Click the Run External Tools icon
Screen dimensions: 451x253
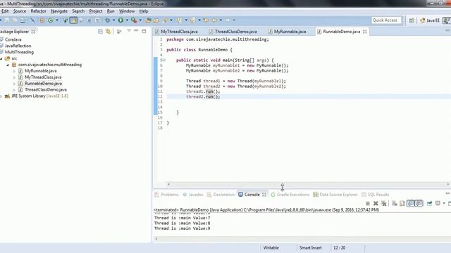tap(134, 20)
